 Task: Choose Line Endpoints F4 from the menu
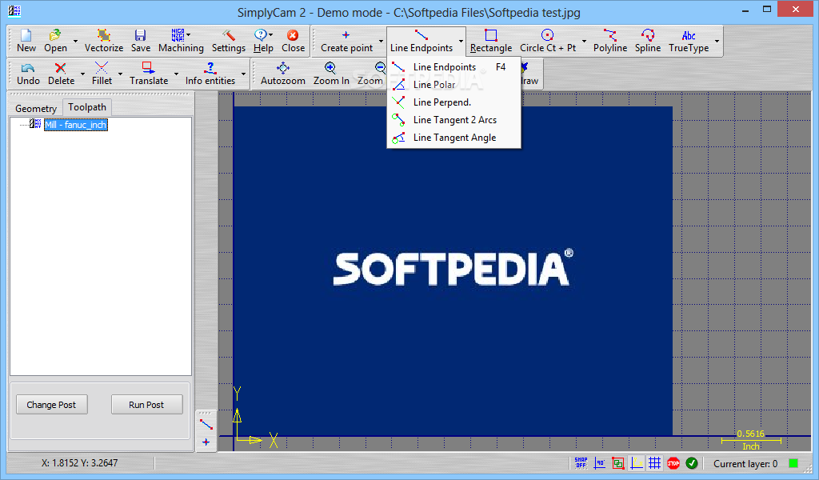[453, 67]
